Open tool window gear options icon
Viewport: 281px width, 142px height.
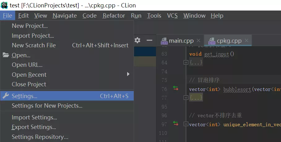(x=137, y=40)
